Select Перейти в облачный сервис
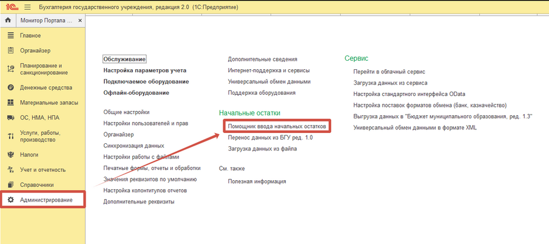This screenshot has width=549, height=244. coord(389,72)
